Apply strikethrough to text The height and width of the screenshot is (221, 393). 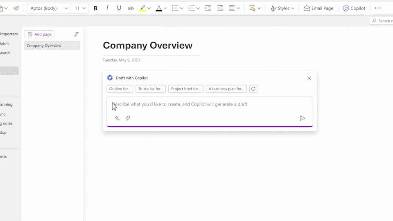(131, 8)
